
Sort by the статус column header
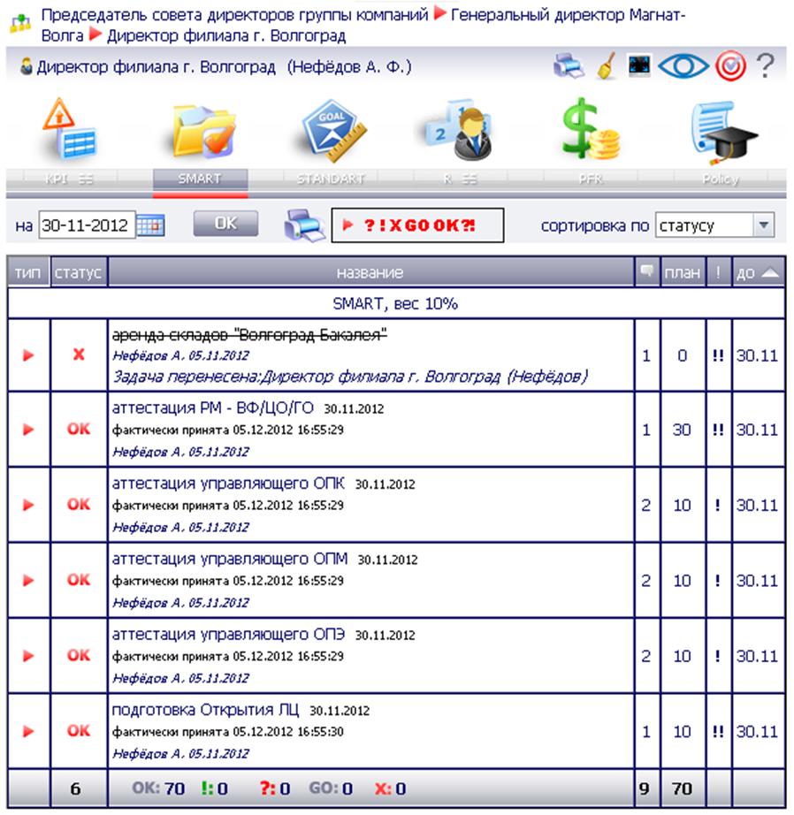[x=79, y=272]
